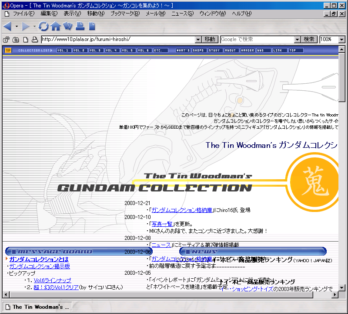The height and width of the screenshot is (314, 348).
Task: Open the ウィンドウ(W) menu
Action: (213, 14)
